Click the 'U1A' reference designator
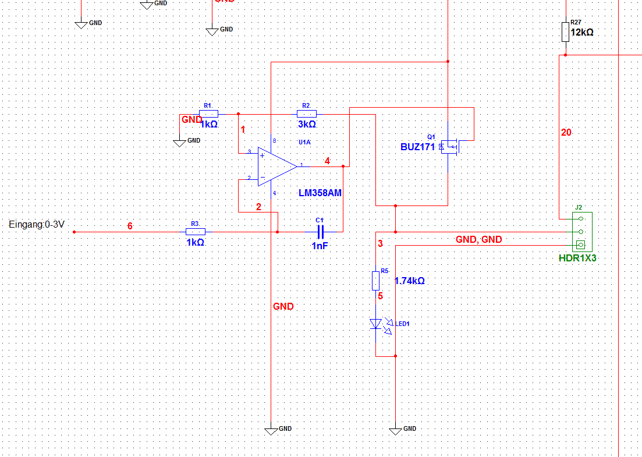Image resolution: width=642 pixels, height=457 pixels. coord(304,142)
